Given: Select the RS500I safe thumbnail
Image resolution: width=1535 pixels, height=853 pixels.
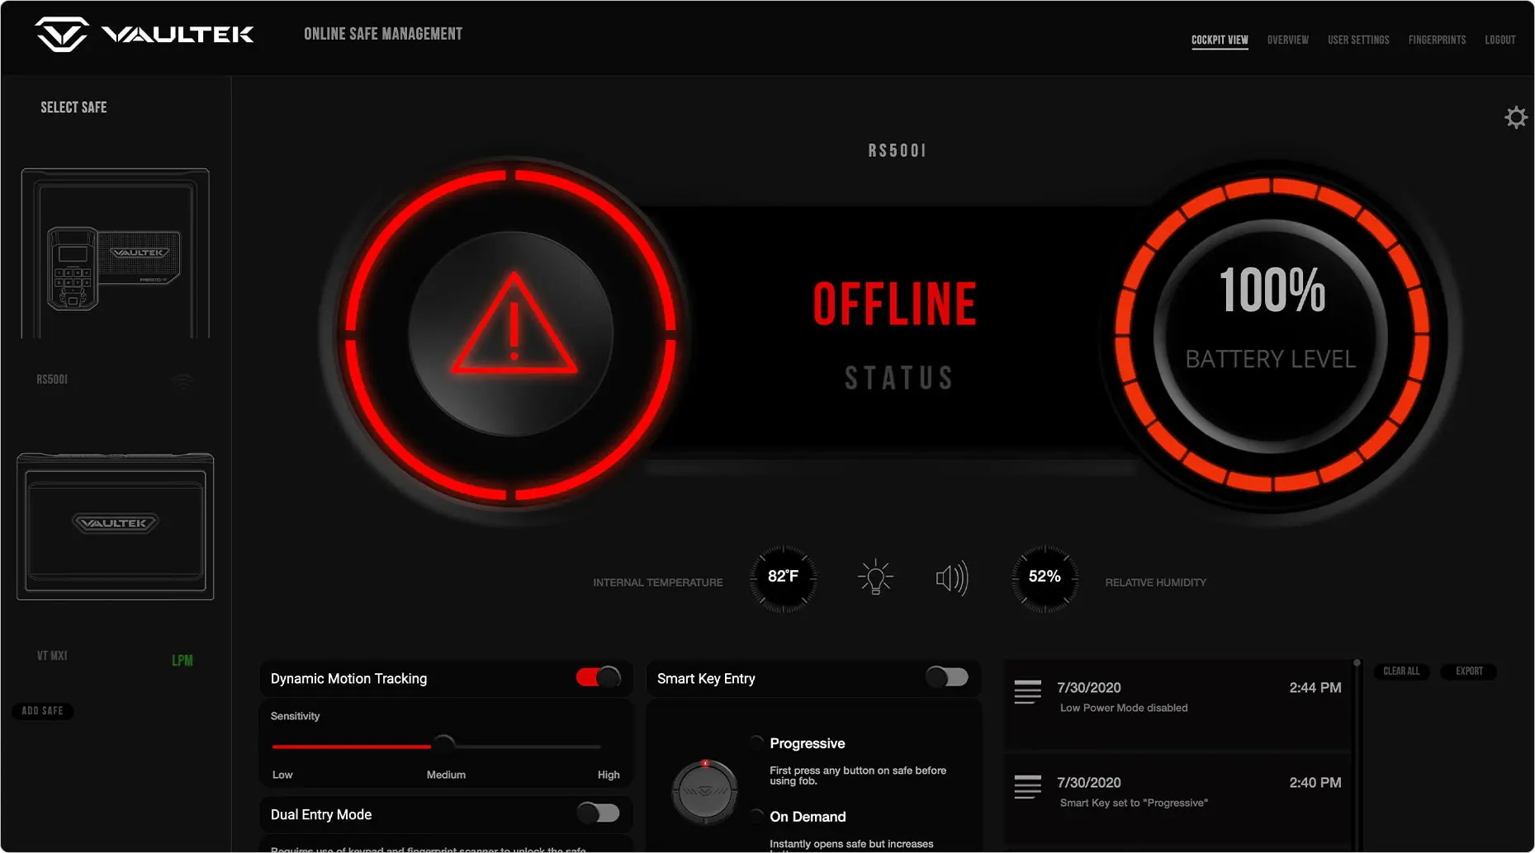Looking at the screenshot, I should coord(115,253).
